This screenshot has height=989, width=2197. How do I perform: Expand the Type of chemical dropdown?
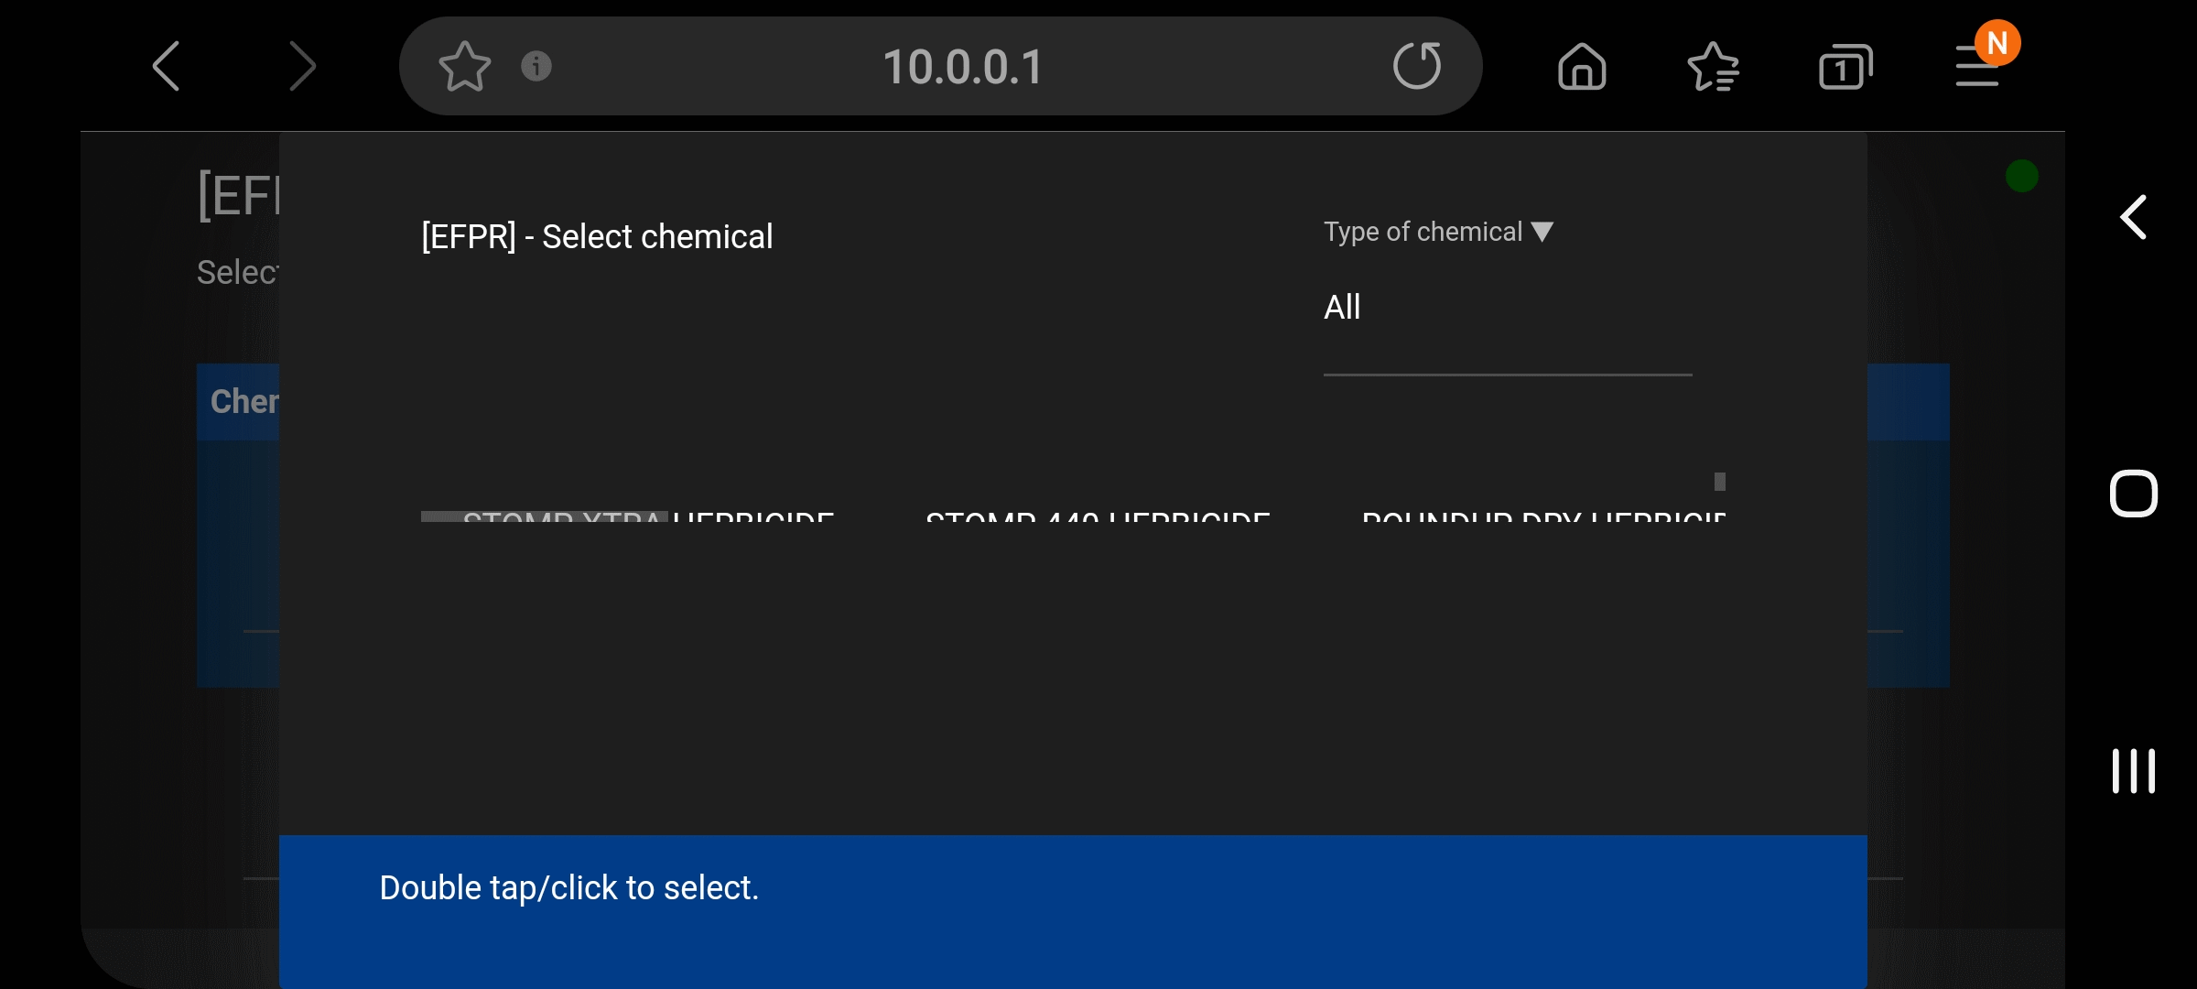[1437, 232]
